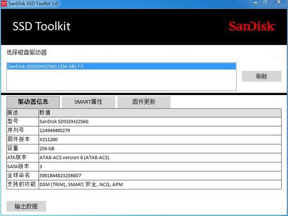Click serial number value 124949400279
The height and width of the screenshot is (216, 288).
pyautogui.click(x=55, y=131)
